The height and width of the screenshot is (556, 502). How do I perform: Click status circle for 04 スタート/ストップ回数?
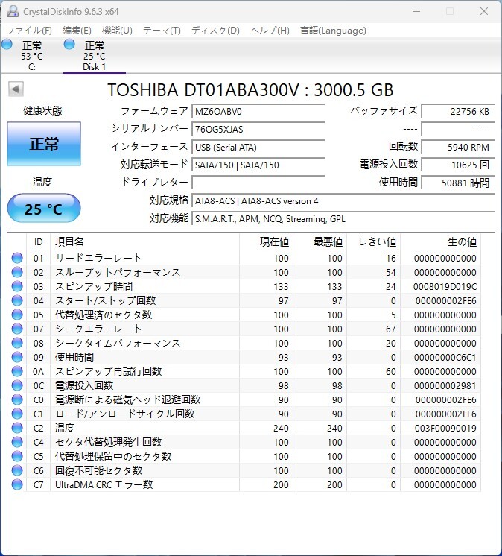pyautogui.click(x=17, y=300)
